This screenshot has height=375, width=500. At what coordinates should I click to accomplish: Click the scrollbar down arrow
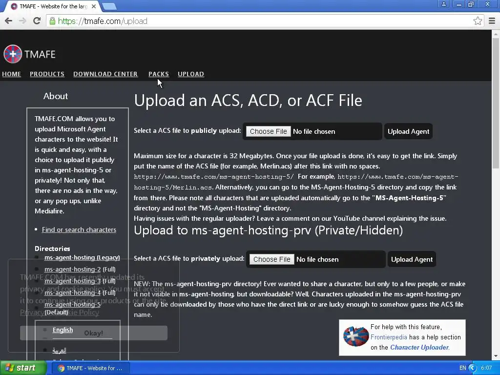tap(496, 356)
